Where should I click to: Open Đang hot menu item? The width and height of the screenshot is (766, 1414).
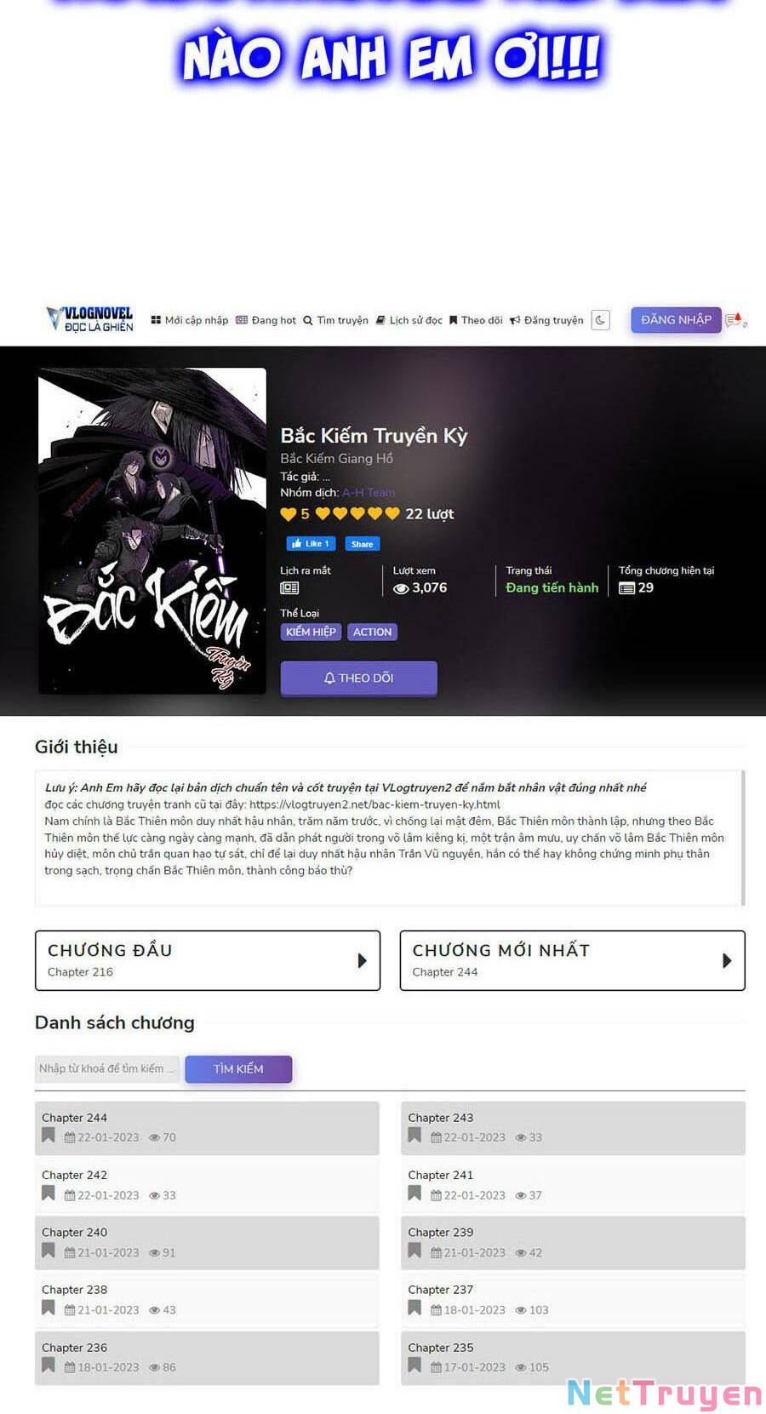[x=266, y=320]
